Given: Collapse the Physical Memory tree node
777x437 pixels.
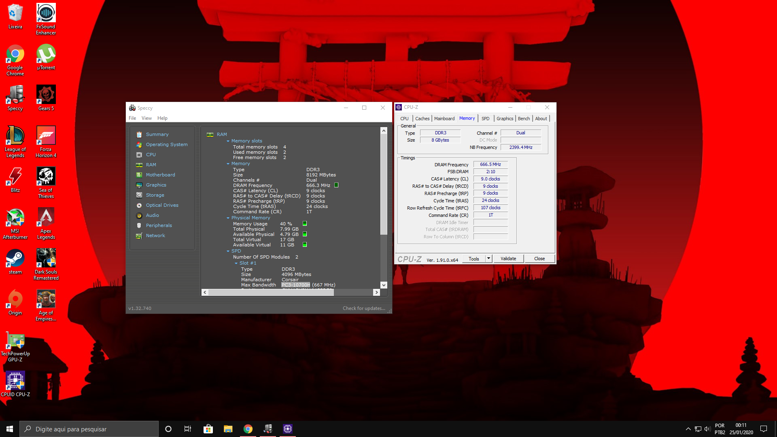Looking at the screenshot, I should (x=228, y=218).
